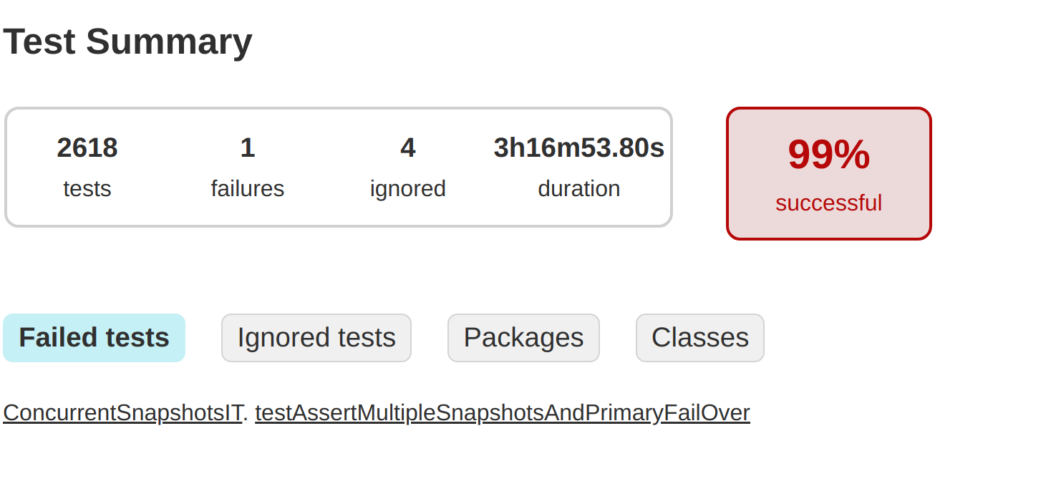This screenshot has width=1051, height=504.
Task: Select the test summary statistics box
Action: (338, 166)
